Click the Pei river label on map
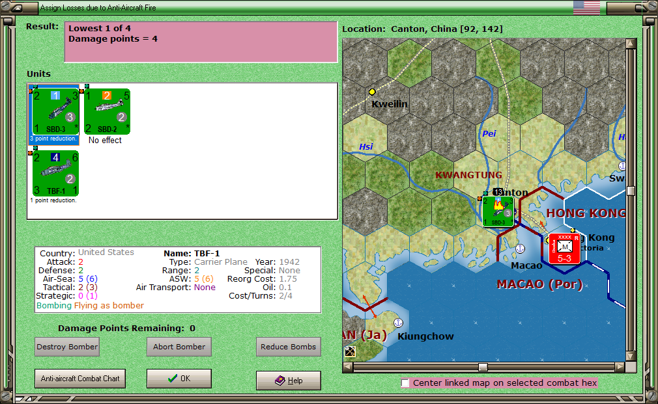The height and width of the screenshot is (404, 658). [489, 133]
